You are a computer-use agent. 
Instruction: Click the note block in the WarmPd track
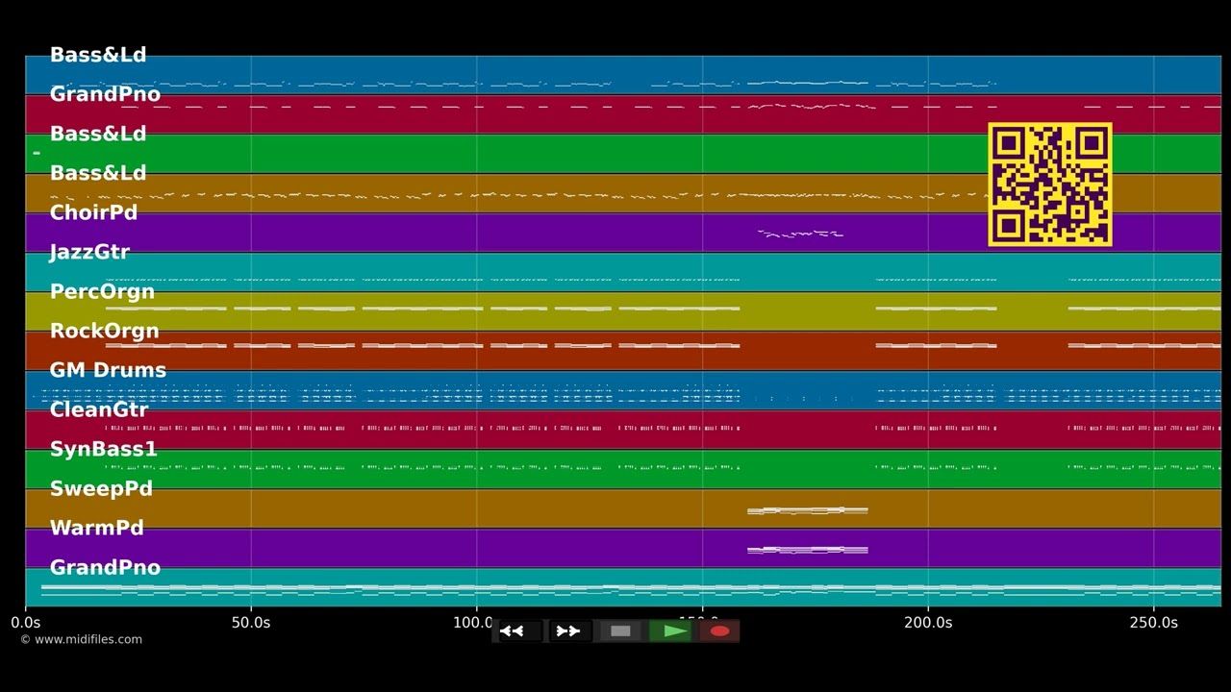808,550
